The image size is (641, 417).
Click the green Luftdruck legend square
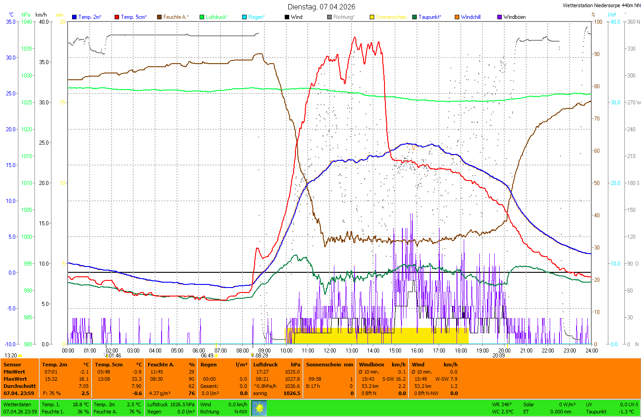(x=202, y=17)
